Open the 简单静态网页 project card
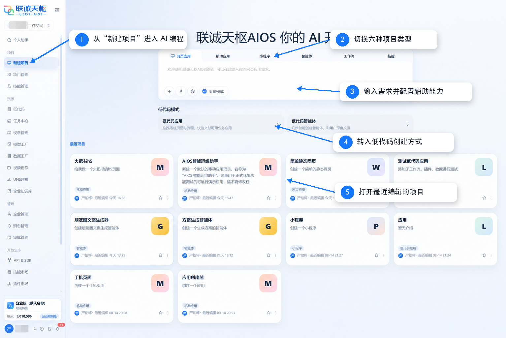Image resolution: width=506 pixels, height=338 pixels. point(337,181)
